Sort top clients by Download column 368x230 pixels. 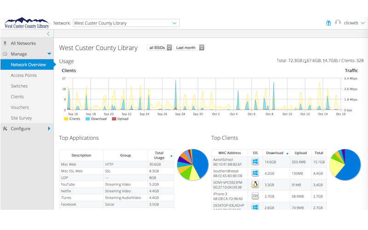point(276,153)
